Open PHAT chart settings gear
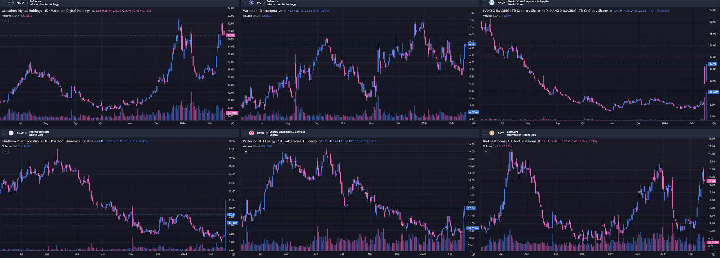 click(233, 254)
